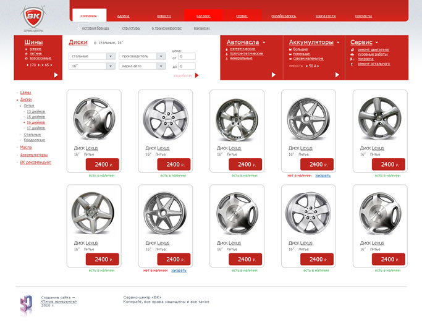This screenshot has width=422, height=325.
Task: Click the white arrow in the Шины panel
Action: (x=56, y=75)
